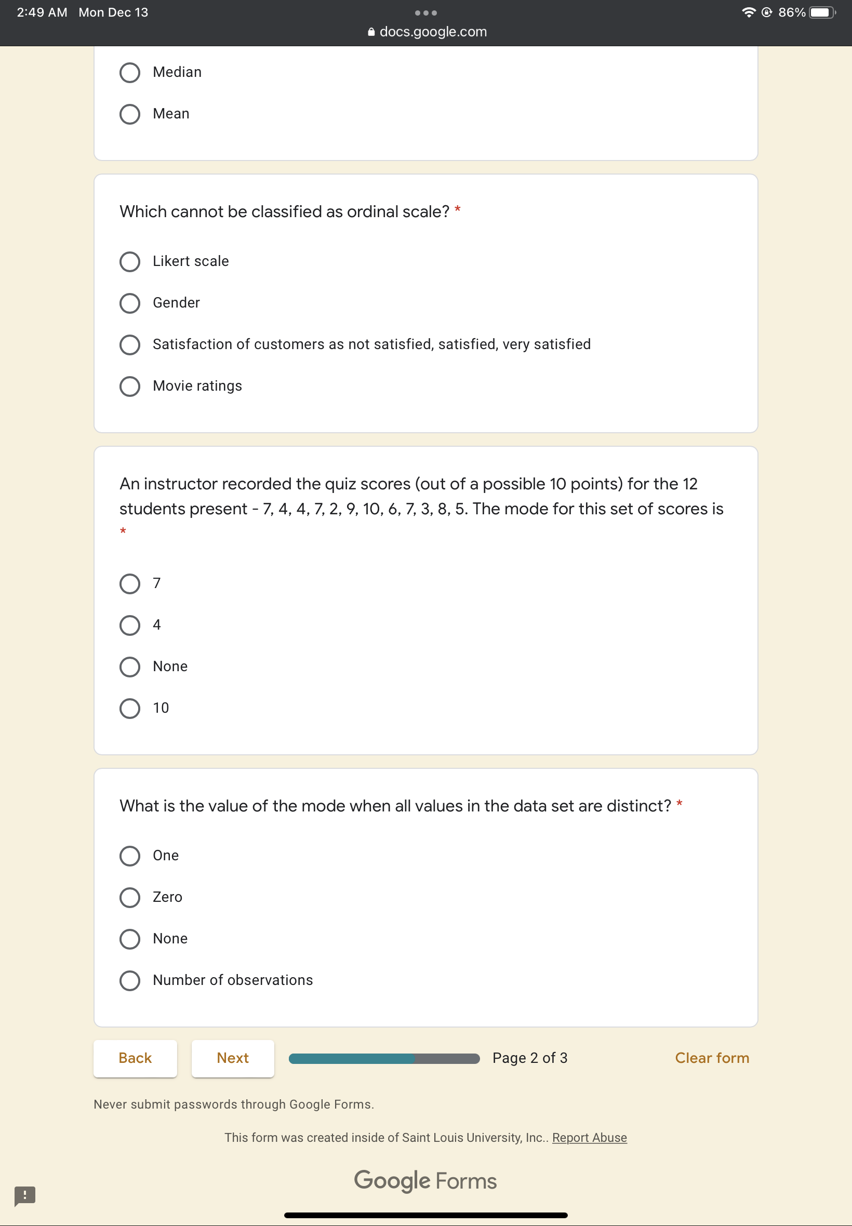Click the ellipsis tab indicator at top
Image resolution: width=852 pixels, height=1226 pixels.
425,12
